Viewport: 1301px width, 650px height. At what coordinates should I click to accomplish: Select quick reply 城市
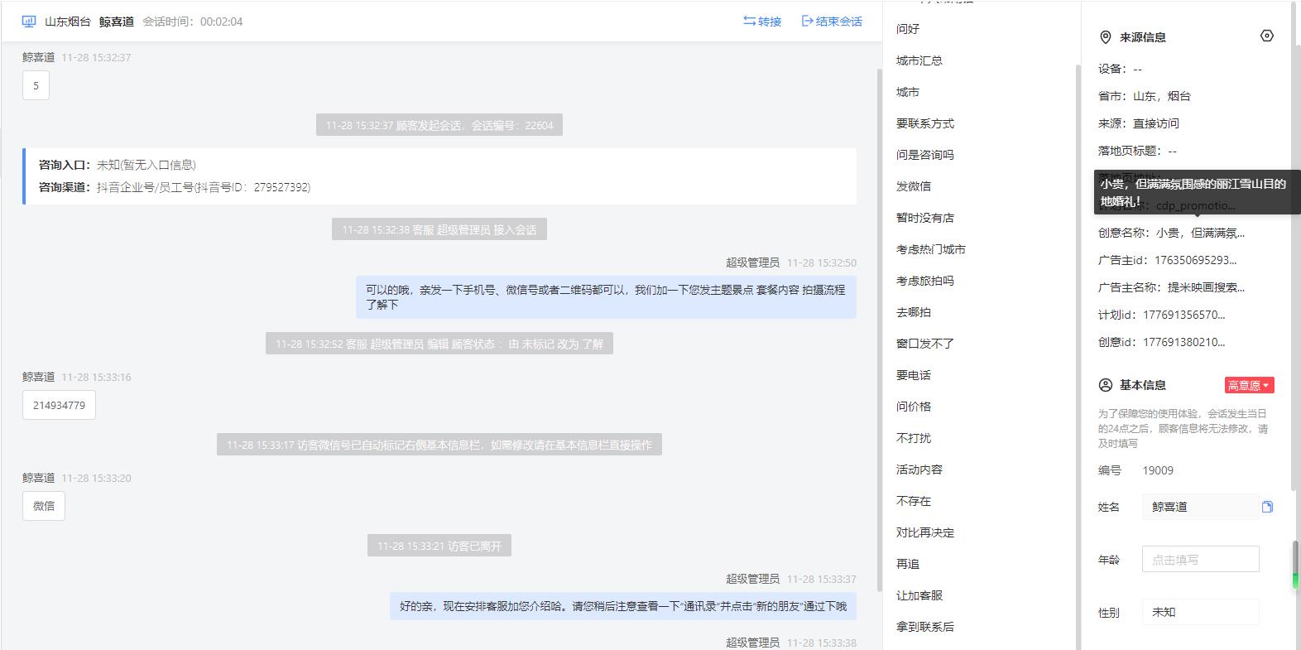click(908, 92)
